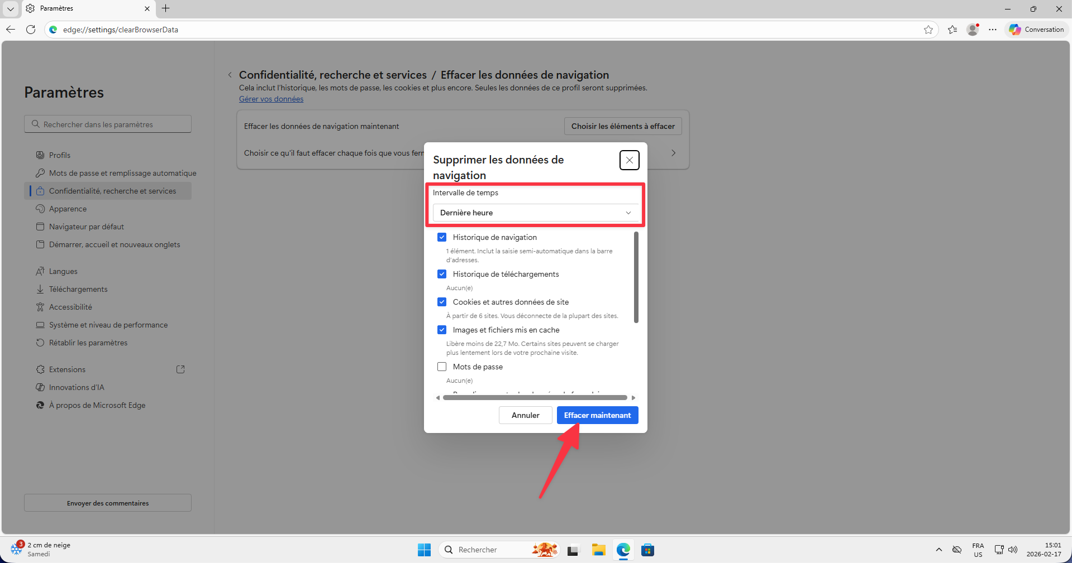Screen dimensions: 1072x563
Task: Open Profils settings section
Action: 108,155
